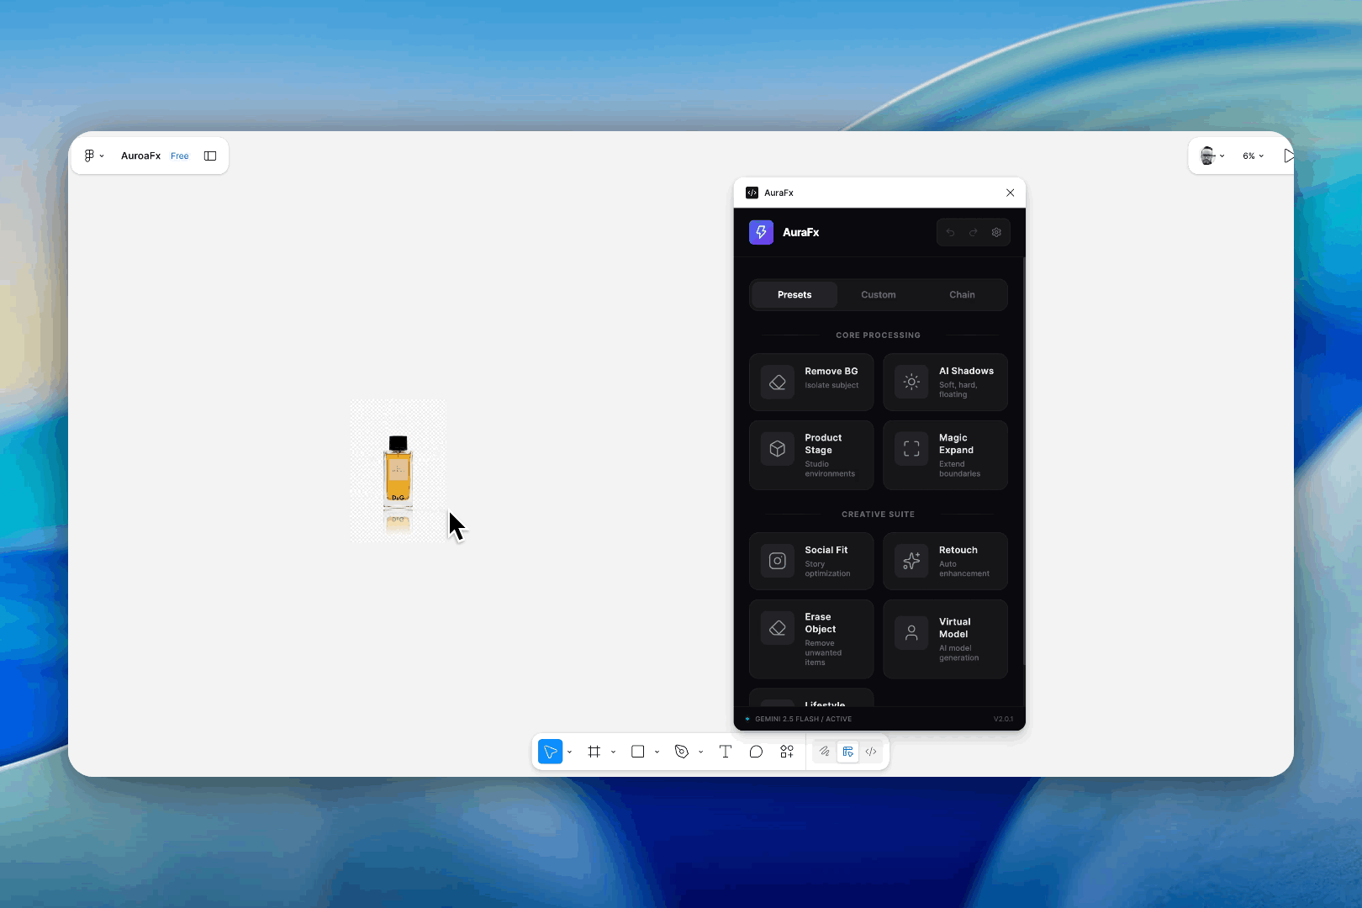Image resolution: width=1362 pixels, height=908 pixels.
Task: Open the Figma main menu chevron
Action: (102, 156)
